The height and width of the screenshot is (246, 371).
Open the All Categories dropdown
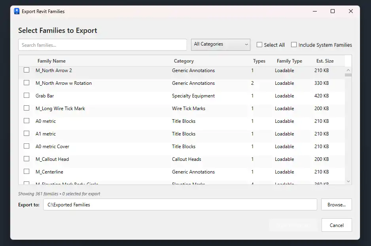(x=220, y=44)
